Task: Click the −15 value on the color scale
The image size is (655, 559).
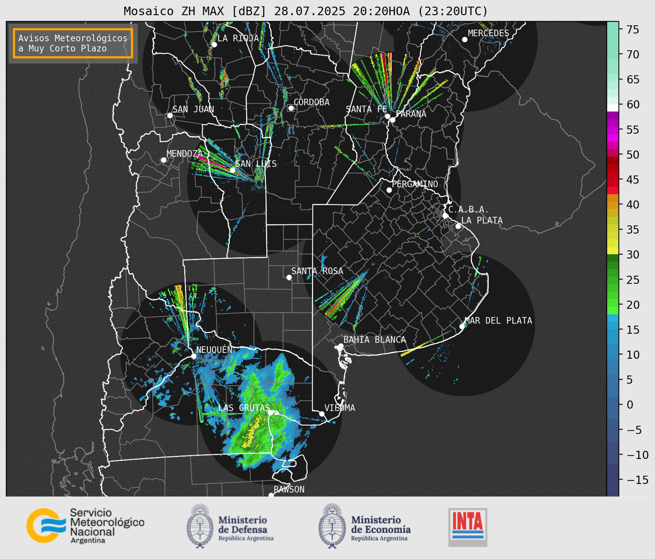Action: [637, 480]
